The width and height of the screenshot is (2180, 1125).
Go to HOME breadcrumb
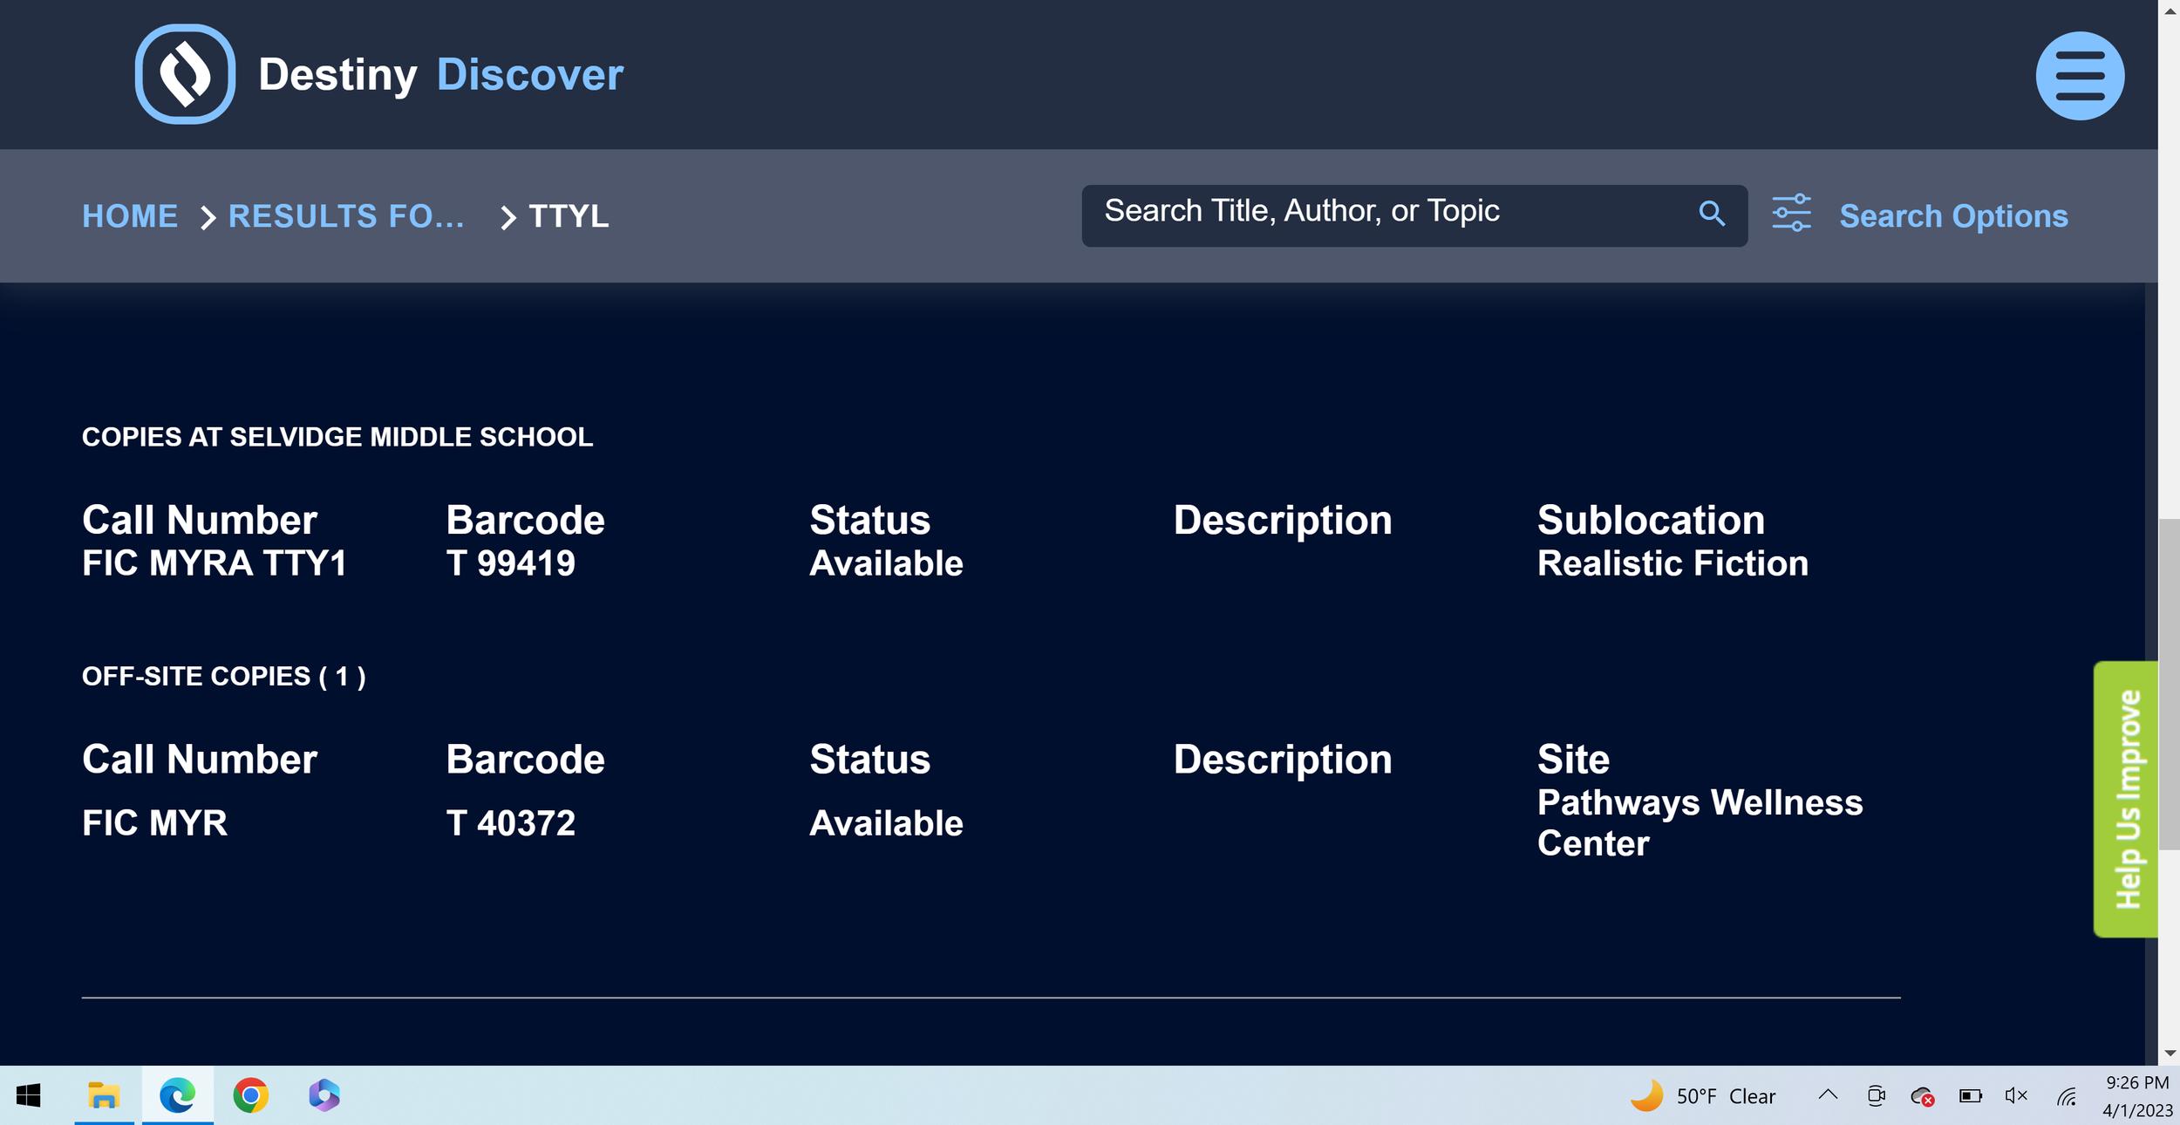[x=130, y=216]
